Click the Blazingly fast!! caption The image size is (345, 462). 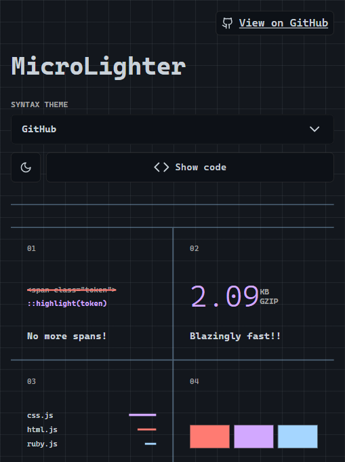click(x=235, y=336)
